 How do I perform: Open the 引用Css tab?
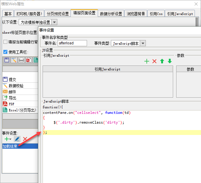156,13
